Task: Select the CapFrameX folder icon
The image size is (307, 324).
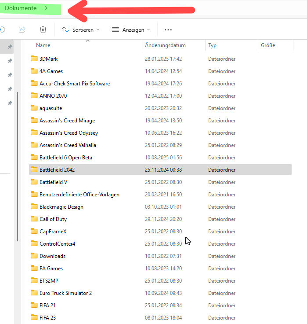Action: [x=34, y=231]
